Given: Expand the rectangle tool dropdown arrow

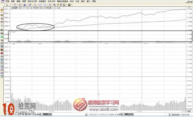Looking at the screenshot, I should click(42, 5).
